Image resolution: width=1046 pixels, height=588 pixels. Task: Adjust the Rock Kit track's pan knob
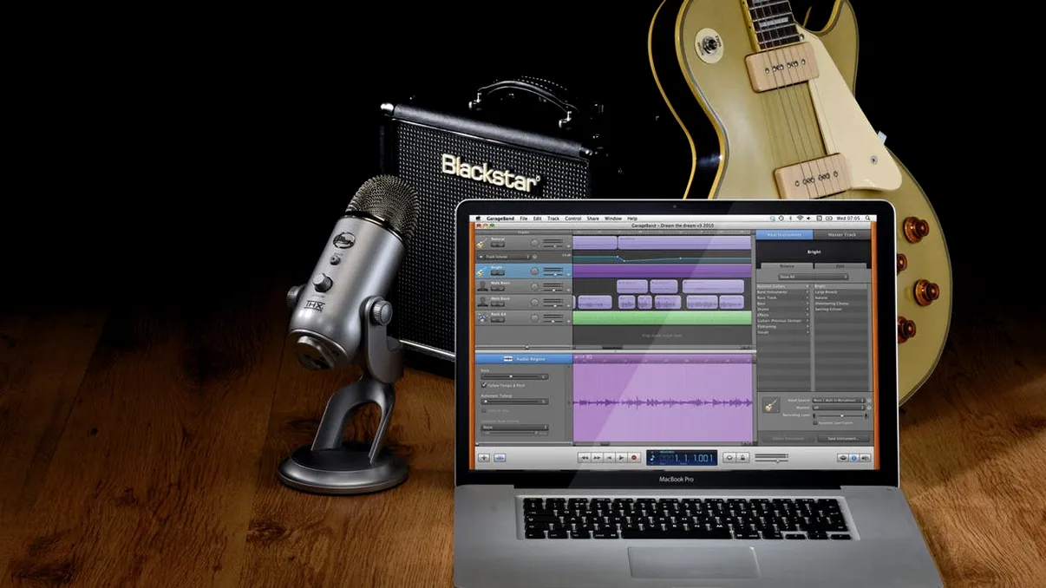pos(534,317)
